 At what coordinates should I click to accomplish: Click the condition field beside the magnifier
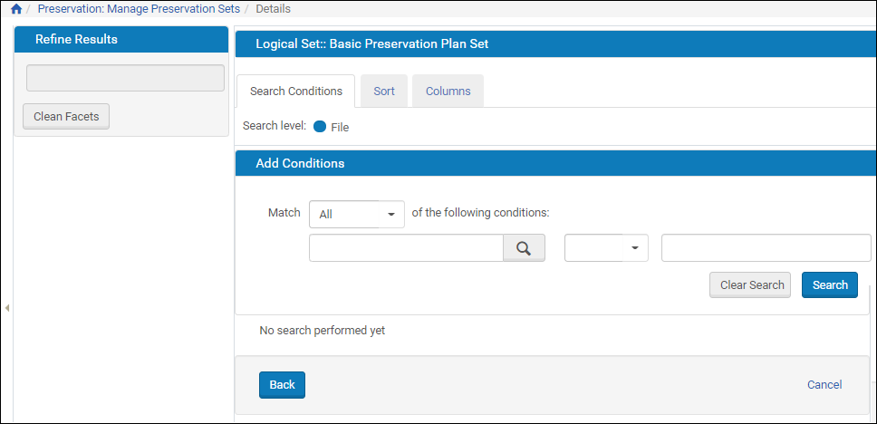point(406,248)
